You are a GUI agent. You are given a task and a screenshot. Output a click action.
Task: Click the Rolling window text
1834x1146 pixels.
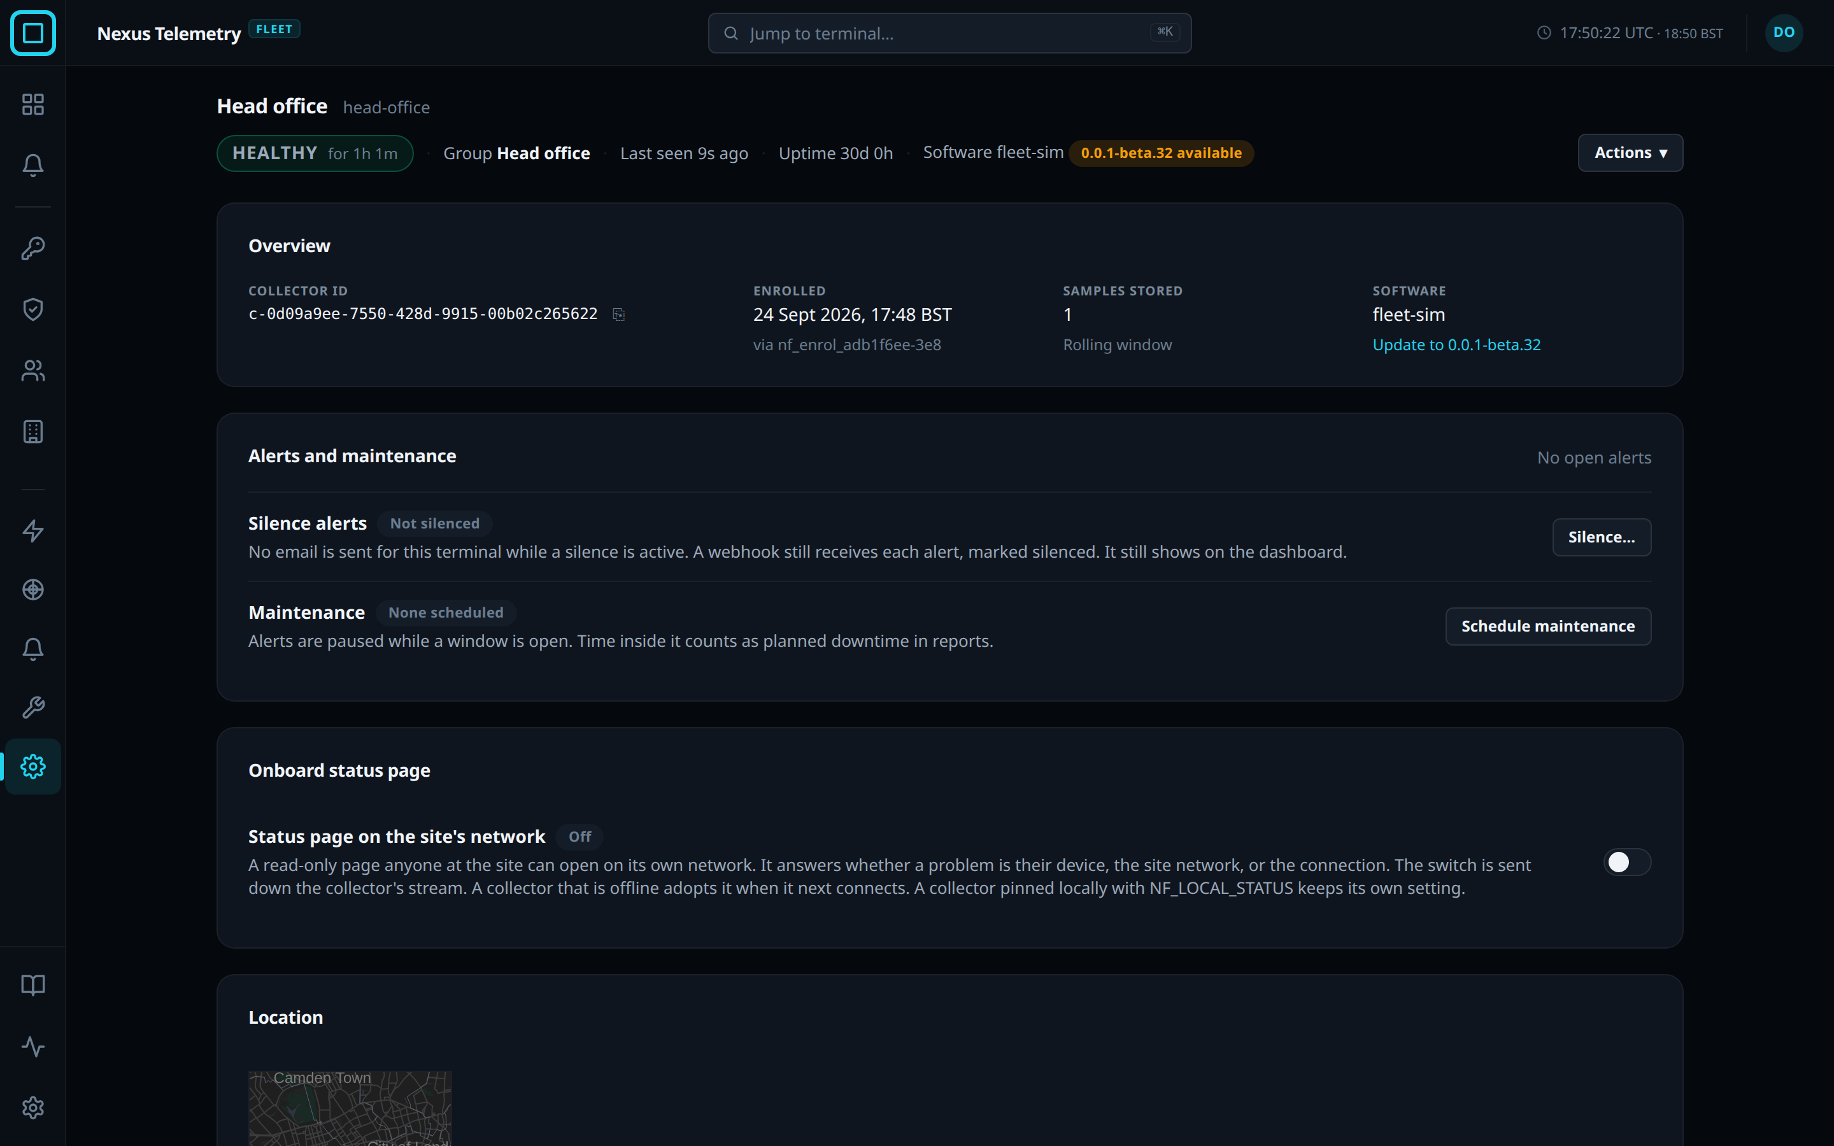pos(1117,345)
